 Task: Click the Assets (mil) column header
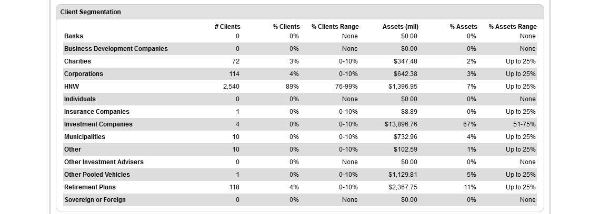pyautogui.click(x=400, y=27)
